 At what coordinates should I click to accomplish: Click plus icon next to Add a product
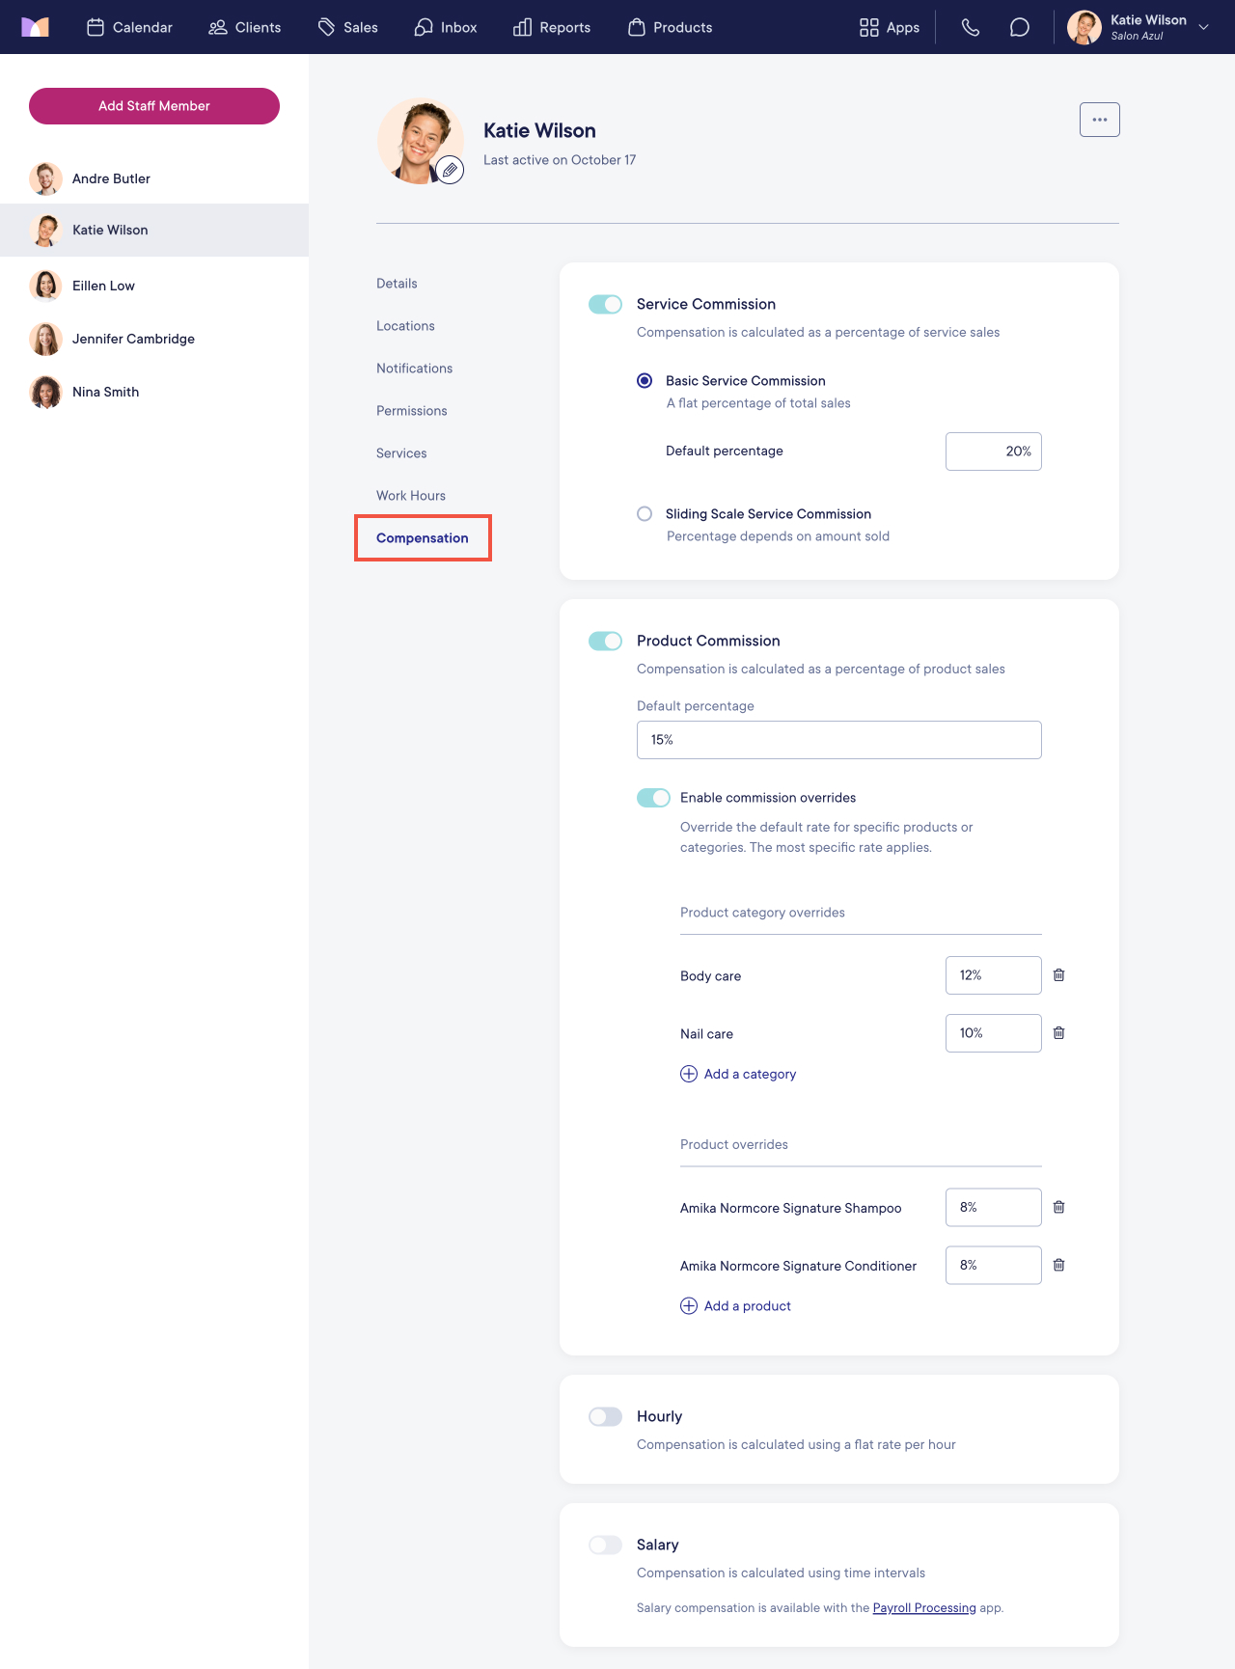(689, 1305)
